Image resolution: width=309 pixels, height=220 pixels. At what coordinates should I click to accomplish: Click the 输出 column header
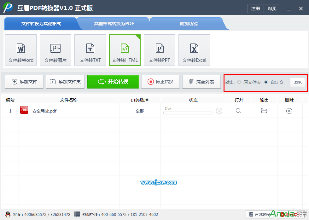[264, 100]
